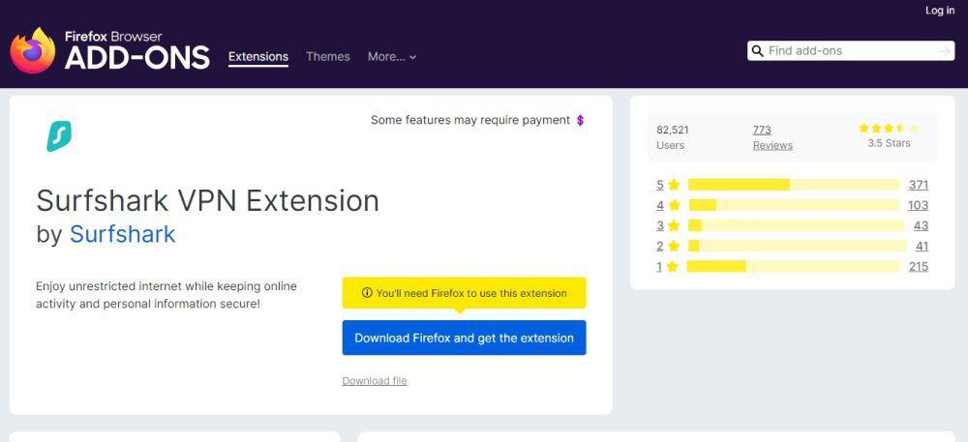Open the 371 five-star reviews count

918,185
